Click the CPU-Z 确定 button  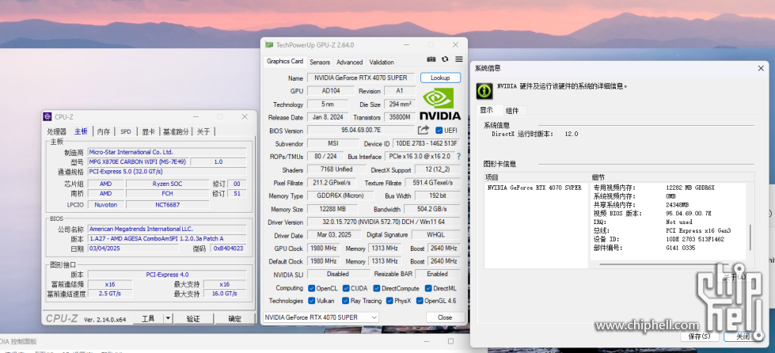[235, 318]
